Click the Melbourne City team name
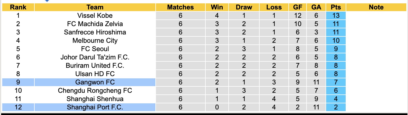Image resolution: width=408 pixels, height=115 pixels. (95, 41)
